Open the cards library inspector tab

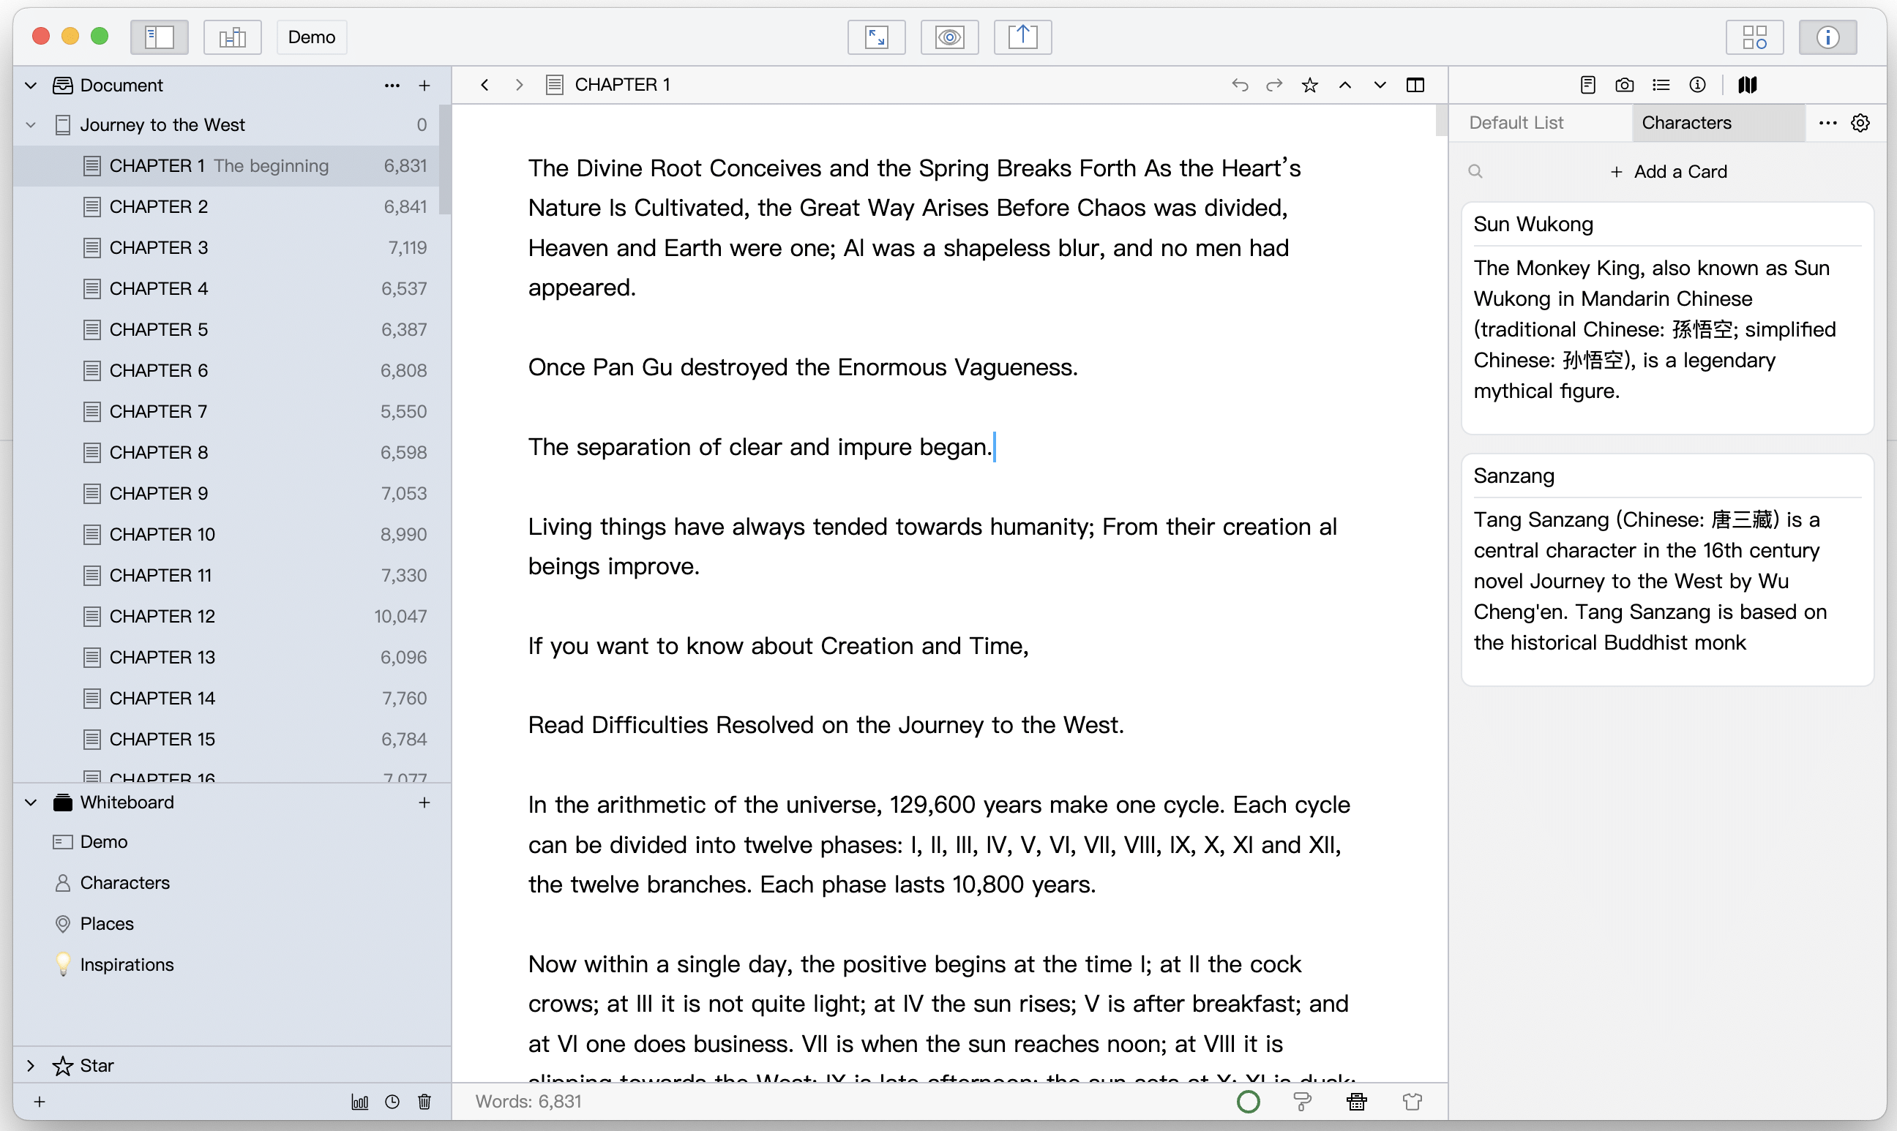click(1748, 85)
